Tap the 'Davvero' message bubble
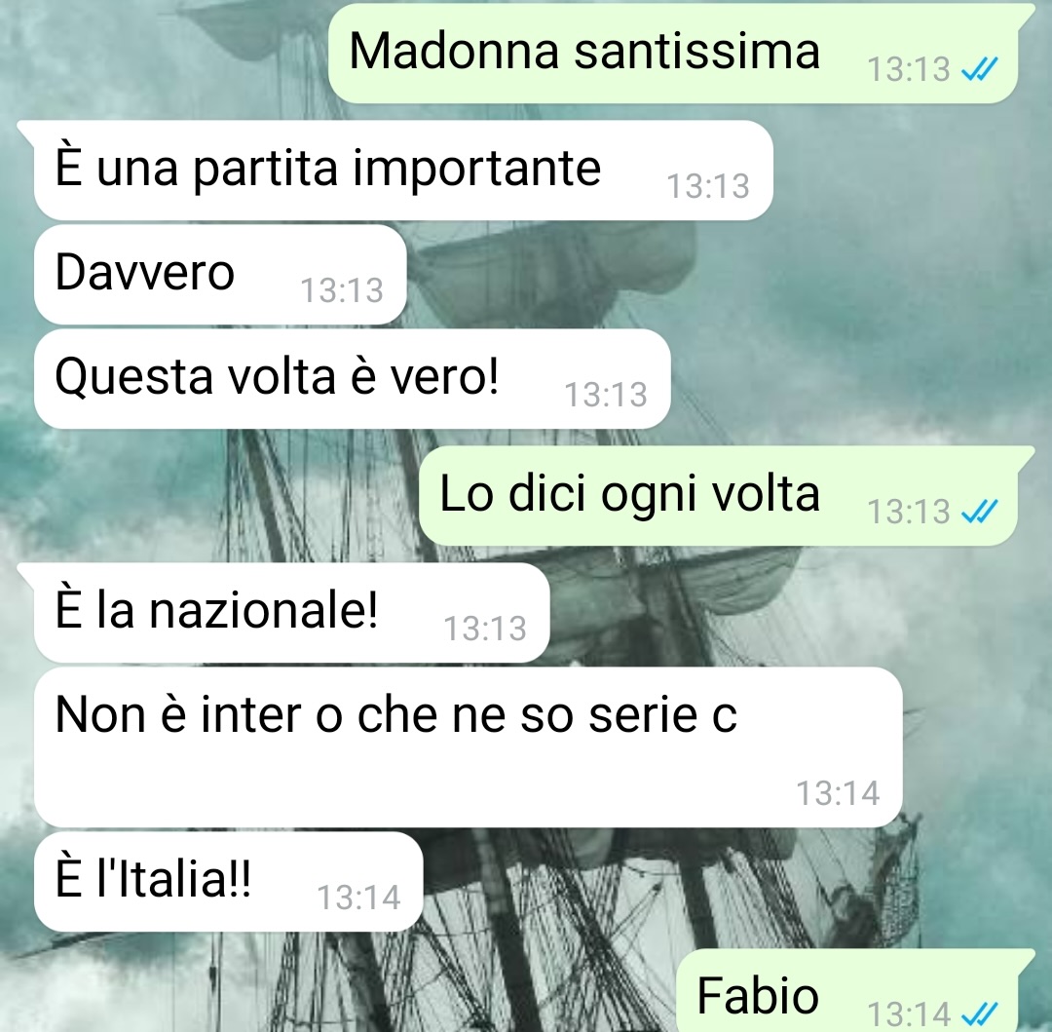1052x1032 pixels. (220, 275)
